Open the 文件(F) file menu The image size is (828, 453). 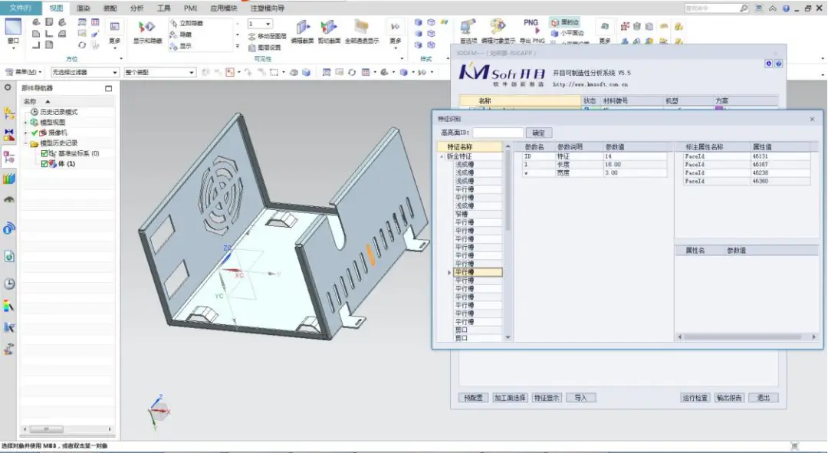(21, 8)
